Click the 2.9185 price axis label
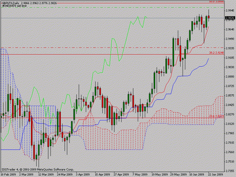236x177 pixels. click(x=230, y=58)
